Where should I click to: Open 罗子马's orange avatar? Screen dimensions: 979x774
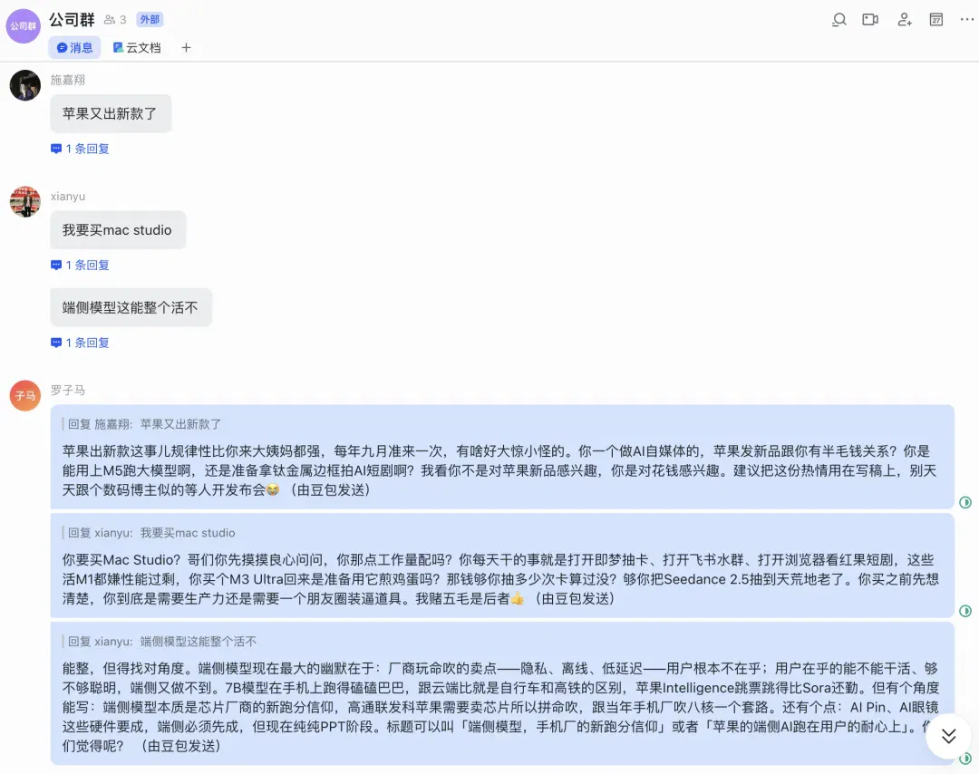[25, 396]
